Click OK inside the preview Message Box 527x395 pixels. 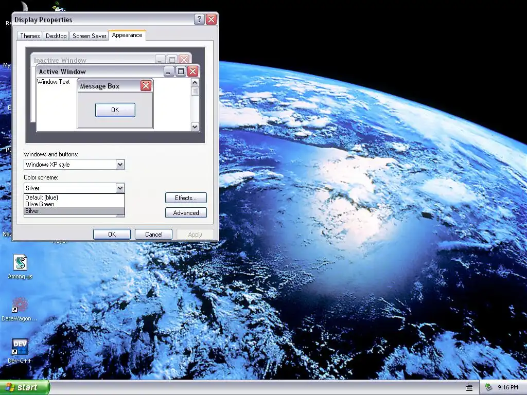pyautogui.click(x=115, y=110)
